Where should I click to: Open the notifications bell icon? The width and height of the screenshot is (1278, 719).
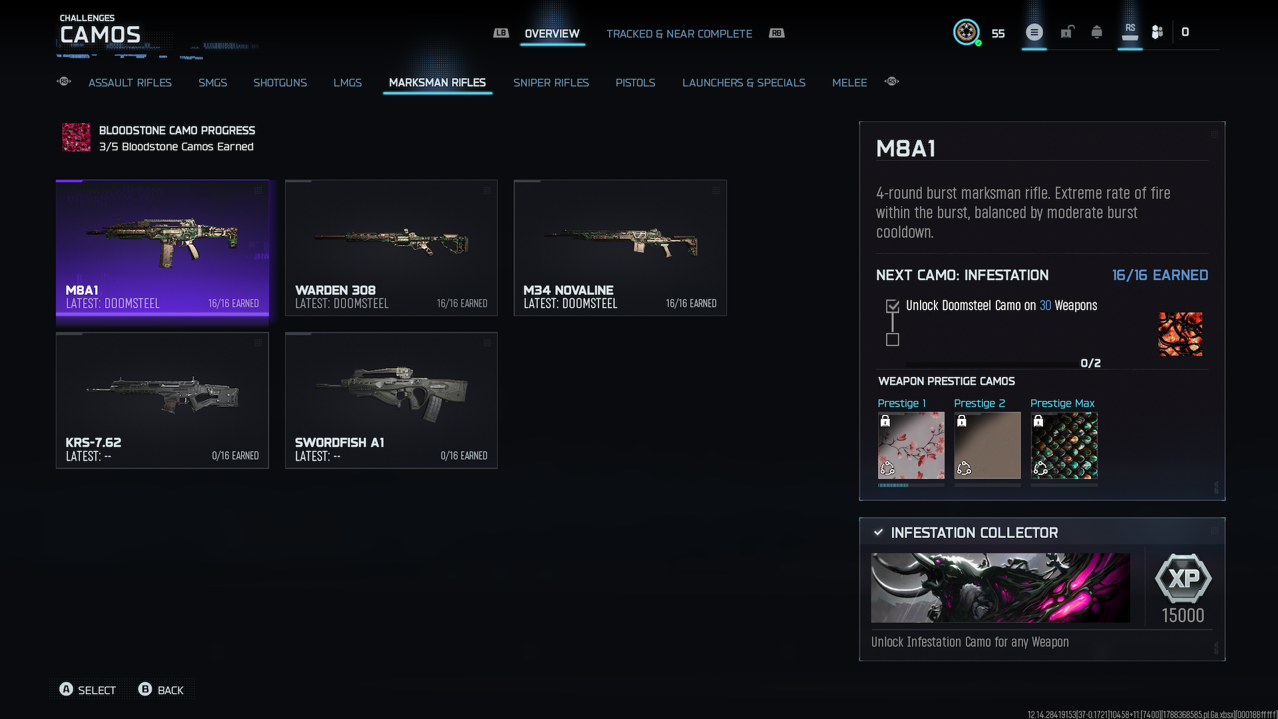(x=1097, y=32)
